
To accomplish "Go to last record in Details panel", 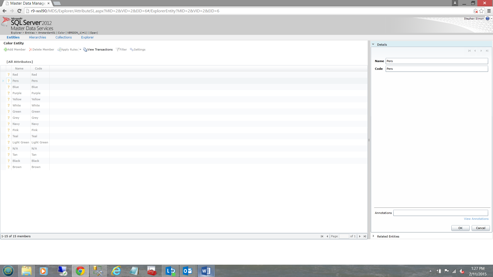I will pos(487,51).
